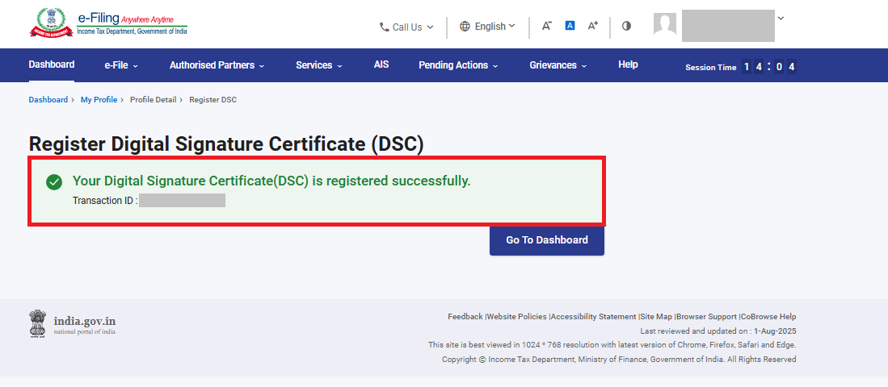Open the Authorised Partners menu
The width and height of the screenshot is (888, 387).
pyautogui.click(x=217, y=65)
